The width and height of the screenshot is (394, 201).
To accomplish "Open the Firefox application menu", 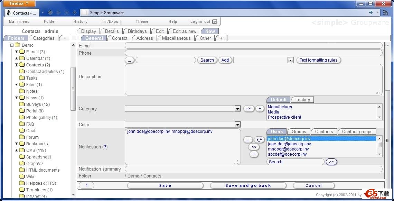I will point(19,3).
